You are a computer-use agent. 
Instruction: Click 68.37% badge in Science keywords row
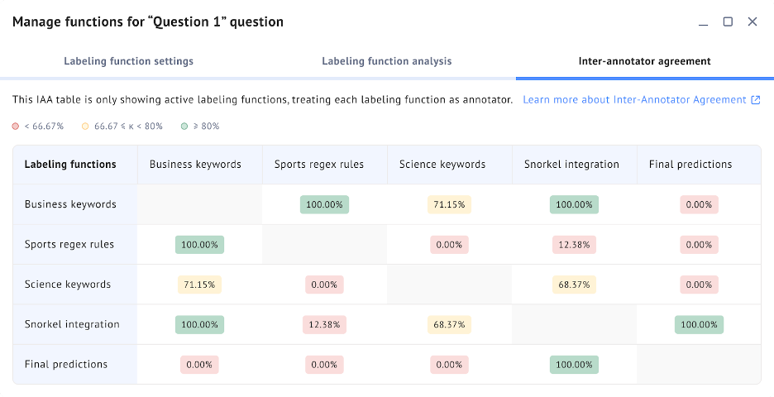click(x=574, y=285)
